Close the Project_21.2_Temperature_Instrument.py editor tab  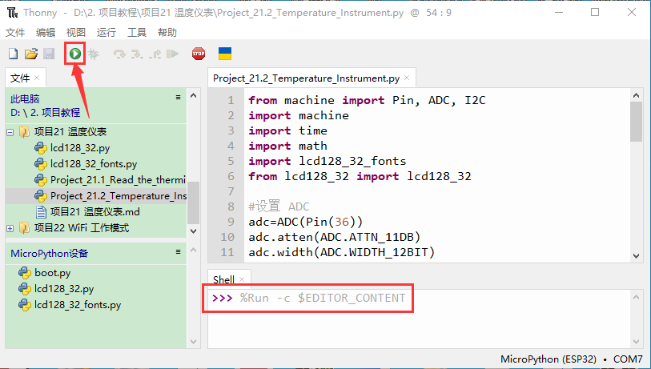pyautogui.click(x=407, y=78)
